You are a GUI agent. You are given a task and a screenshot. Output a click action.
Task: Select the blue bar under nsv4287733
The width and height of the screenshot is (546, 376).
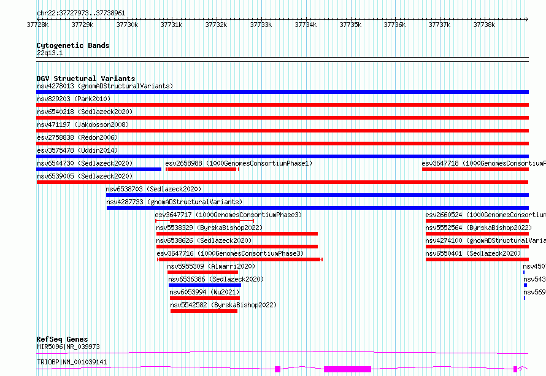tap(318, 208)
